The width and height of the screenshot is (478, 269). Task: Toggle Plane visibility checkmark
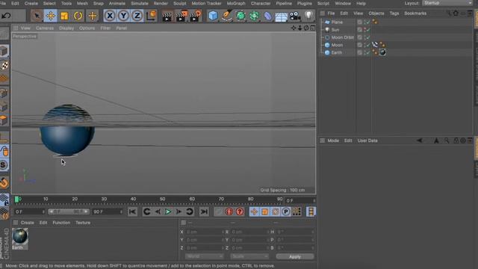tap(368, 22)
